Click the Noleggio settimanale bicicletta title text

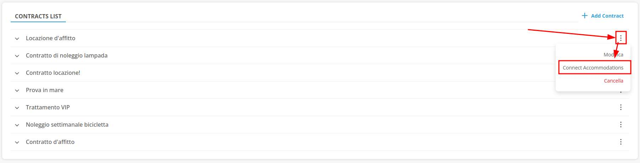click(67, 125)
